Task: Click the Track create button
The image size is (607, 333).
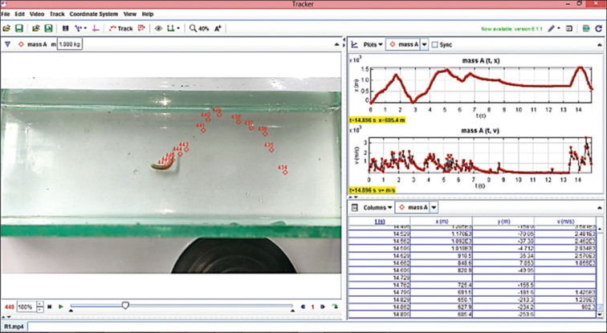Action: coord(120,28)
